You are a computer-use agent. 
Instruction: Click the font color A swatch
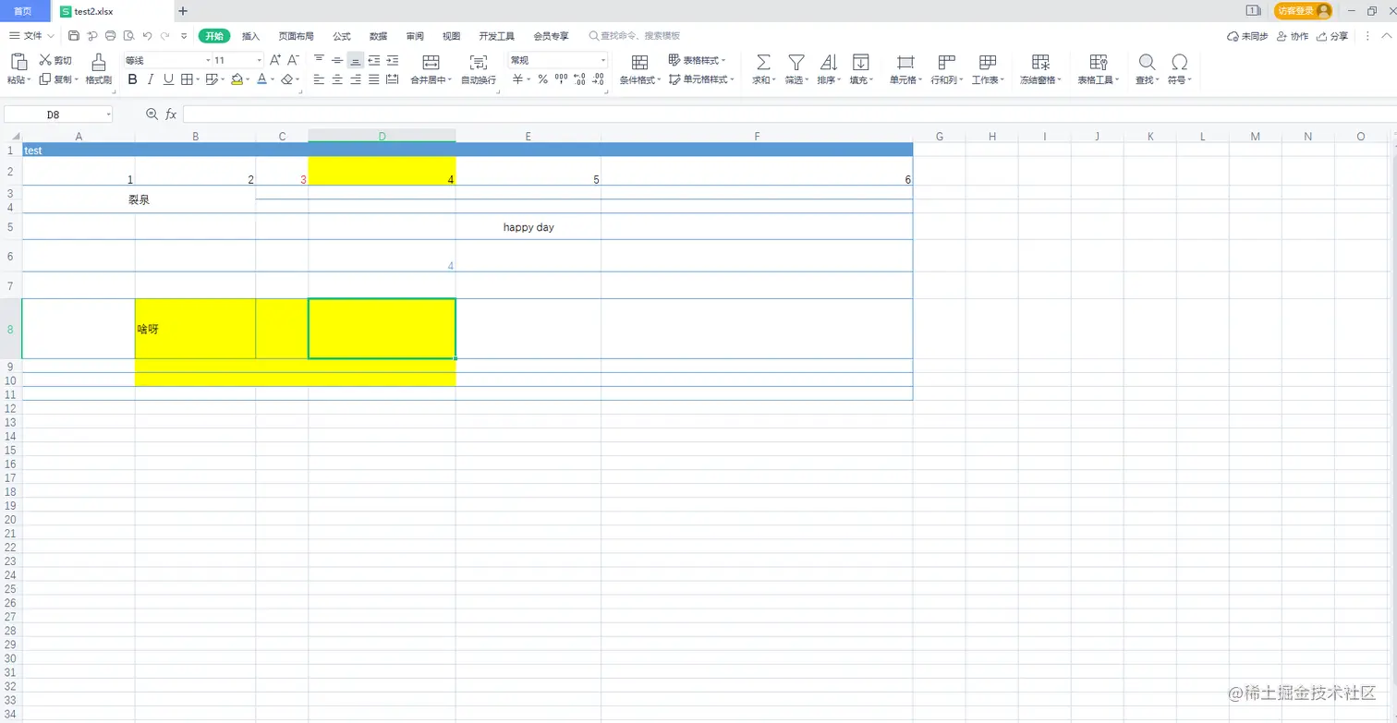[261, 79]
